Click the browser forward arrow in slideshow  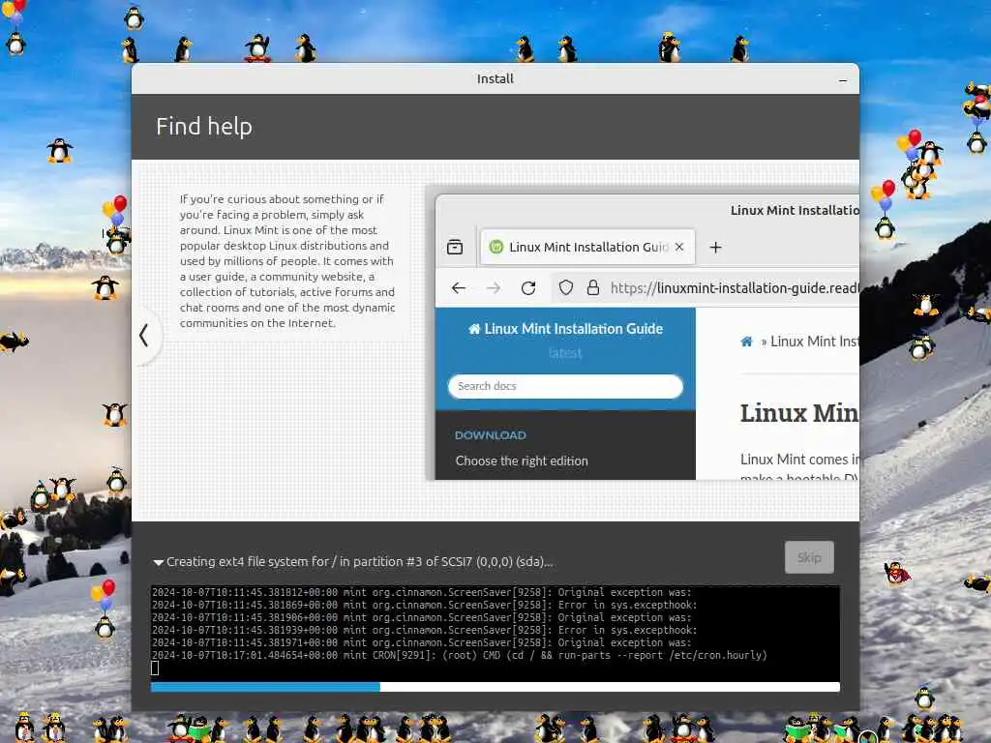[x=494, y=288]
